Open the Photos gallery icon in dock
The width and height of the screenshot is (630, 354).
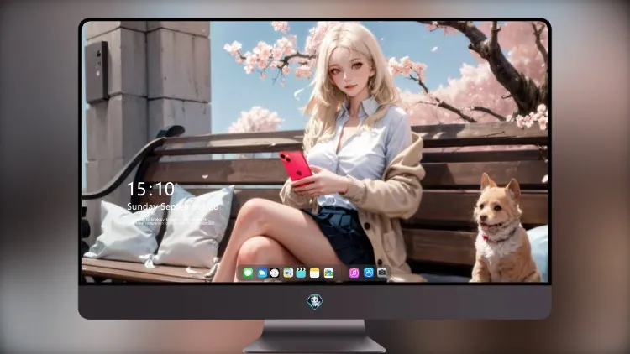click(x=328, y=273)
